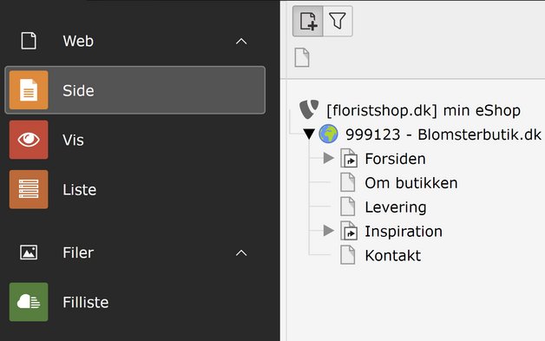The height and width of the screenshot is (341, 545).
Task: Expand the Inspiration page tree node
Action: coord(328,231)
